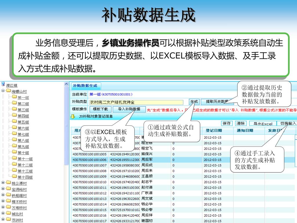The width and height of the screenshot is (297, 223).
Task: Click the 补贴类型 field 农村纯二女户结扎优待金
Action: (136, 102)
